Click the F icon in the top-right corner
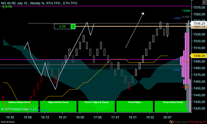207x124 pixels. tap(205, 3)
